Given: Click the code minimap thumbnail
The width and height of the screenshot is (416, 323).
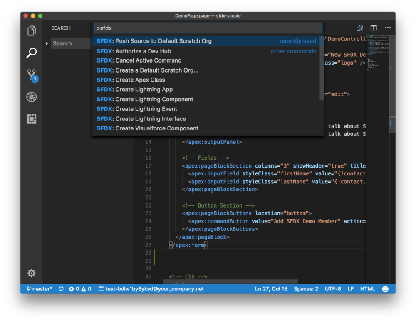Looking at the screenshot, I should point(377,53).
